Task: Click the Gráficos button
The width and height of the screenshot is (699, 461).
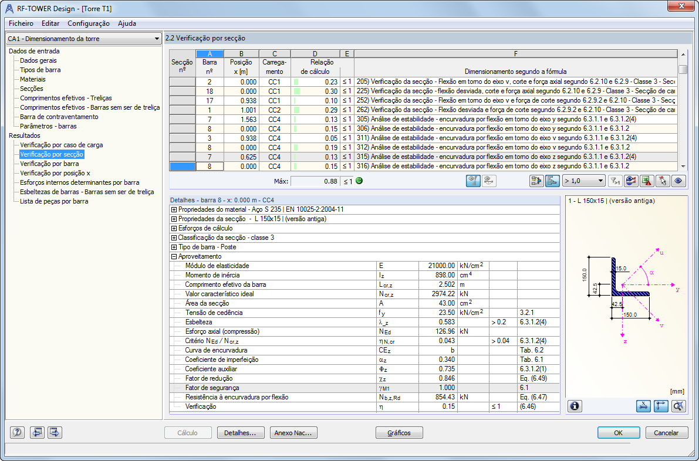Action: tap(399, 432)
